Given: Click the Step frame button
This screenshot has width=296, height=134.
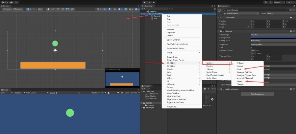Looking at the screenshot, I should [x=154, y=2].
